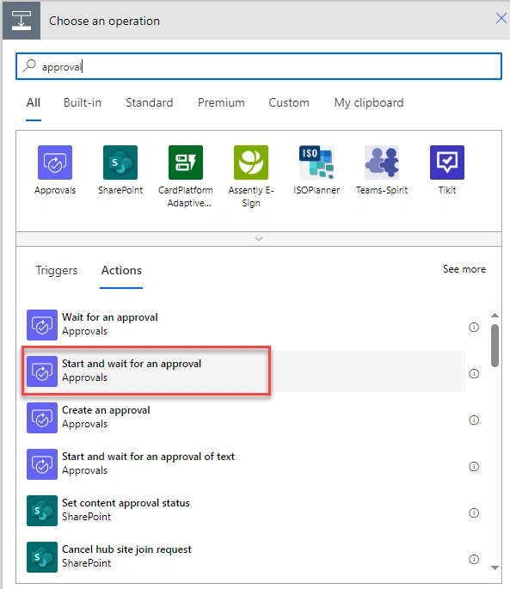Open the SharePoint connector icon

click(x=120, y=163)
